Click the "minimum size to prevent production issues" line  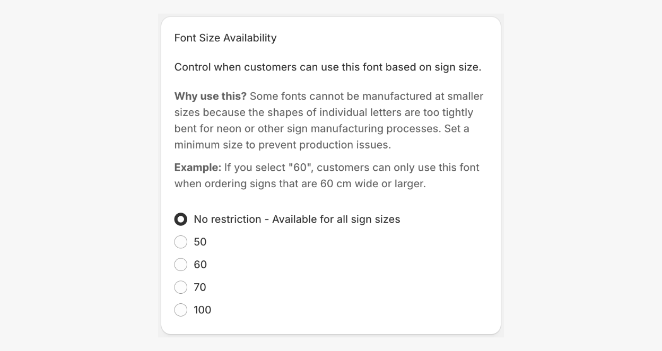coord(283,145)
